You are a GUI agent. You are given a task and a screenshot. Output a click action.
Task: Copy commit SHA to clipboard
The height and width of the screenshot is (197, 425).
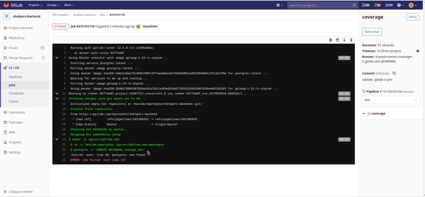tap(394, 73)
